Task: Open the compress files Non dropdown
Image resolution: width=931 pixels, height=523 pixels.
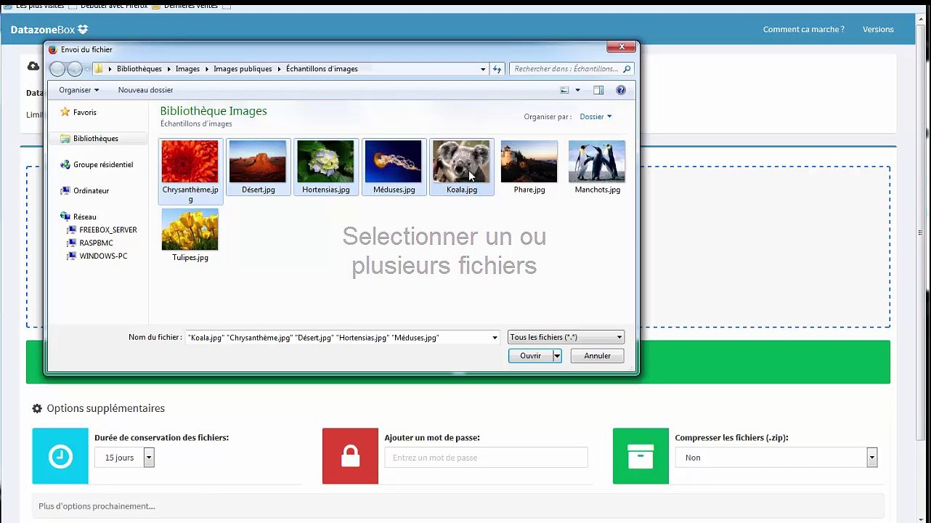Action: pos(776,458)
